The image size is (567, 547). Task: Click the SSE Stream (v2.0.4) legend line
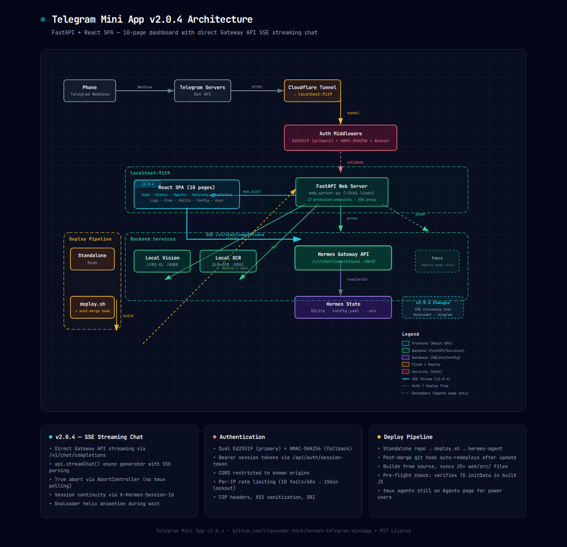click(x=405, y=379)
